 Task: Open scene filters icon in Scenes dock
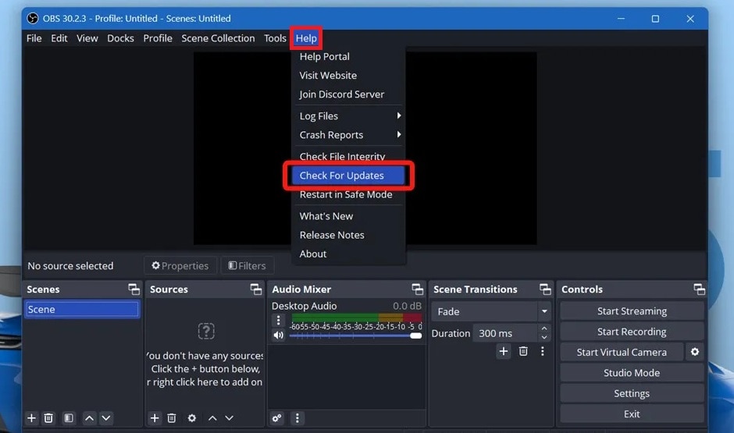pyautogui.click(x=69, y=417)
